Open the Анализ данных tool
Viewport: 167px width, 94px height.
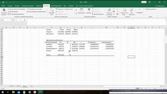pos(150,9)
